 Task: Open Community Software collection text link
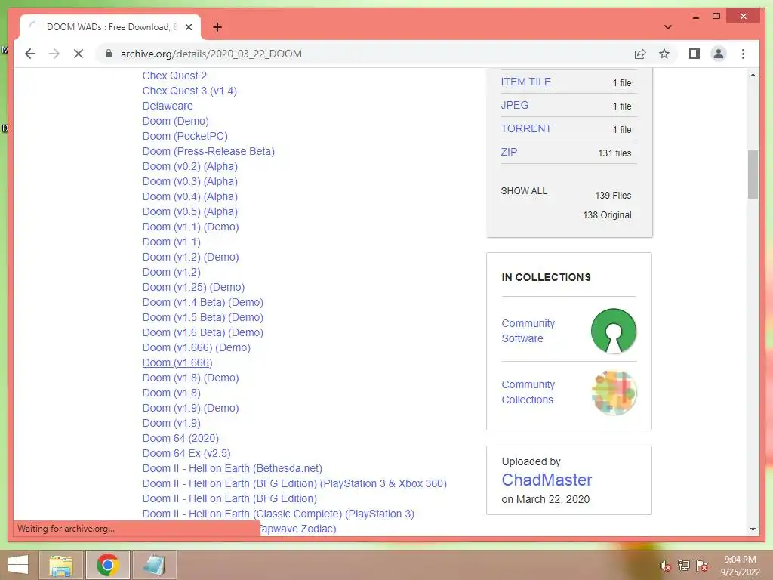coord(528,331)
